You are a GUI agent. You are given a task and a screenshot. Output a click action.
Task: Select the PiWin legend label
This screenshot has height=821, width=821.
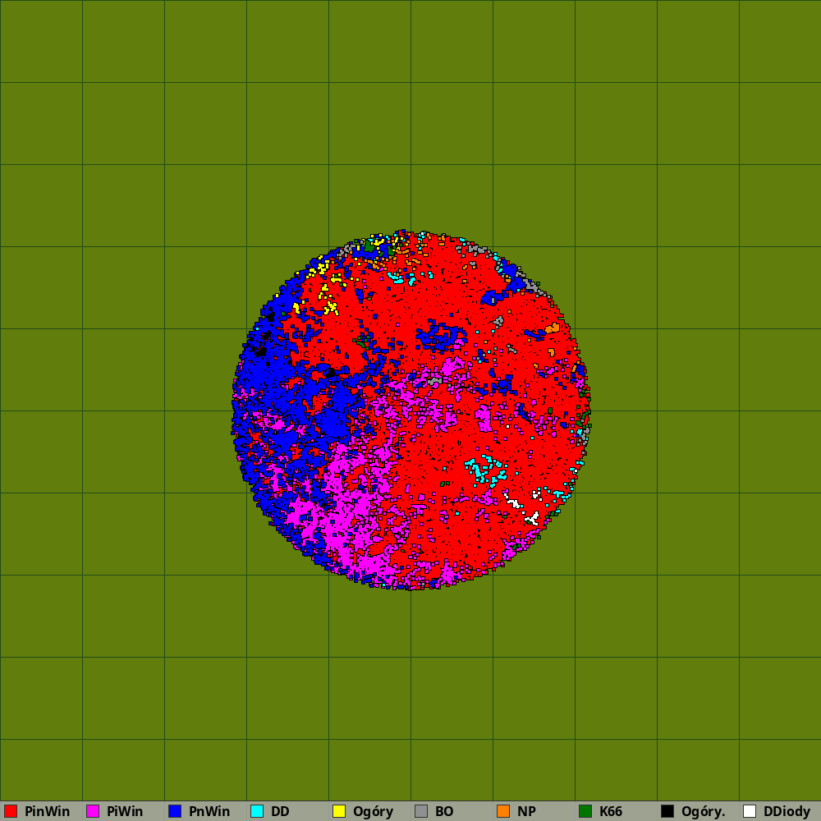tap(125, 811)
